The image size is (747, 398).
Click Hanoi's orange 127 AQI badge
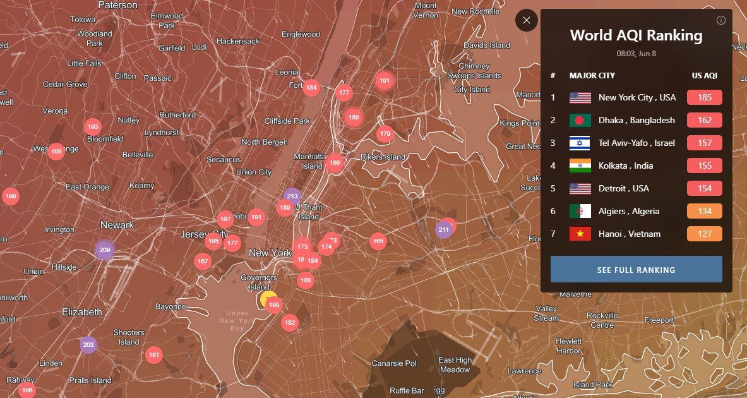pyautogui.click(x=704, y=234)
